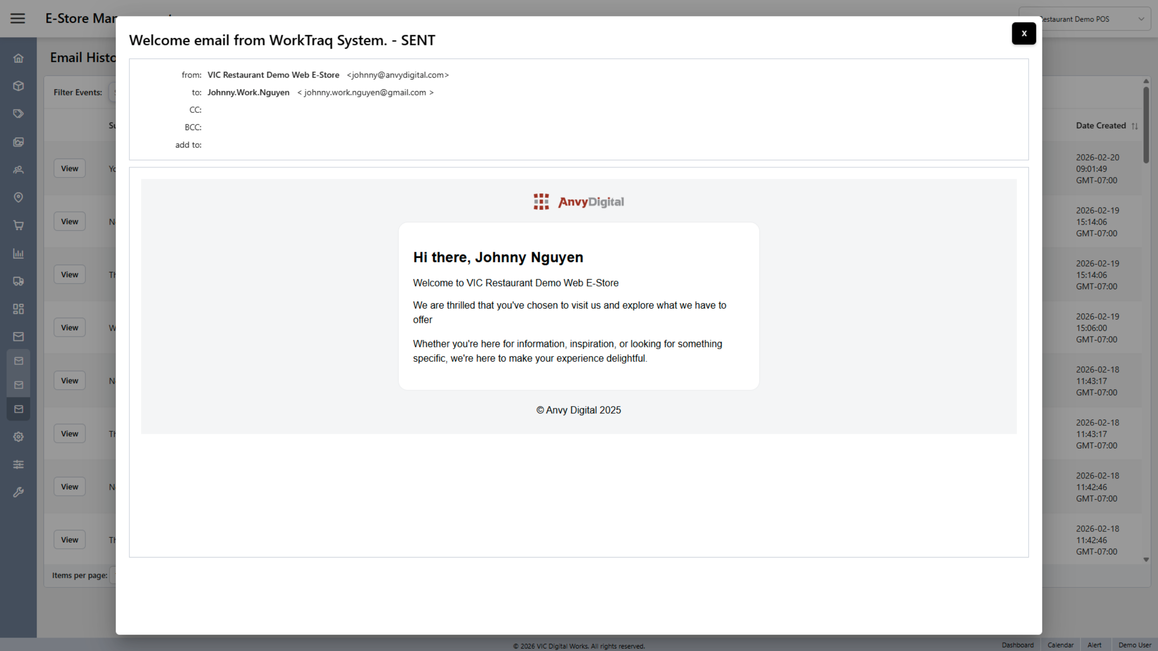Image resolution: width=1158 pixels, height=651 pixels.
Task: Open the Settings gear icon
Action: click(x=18, y=436)
